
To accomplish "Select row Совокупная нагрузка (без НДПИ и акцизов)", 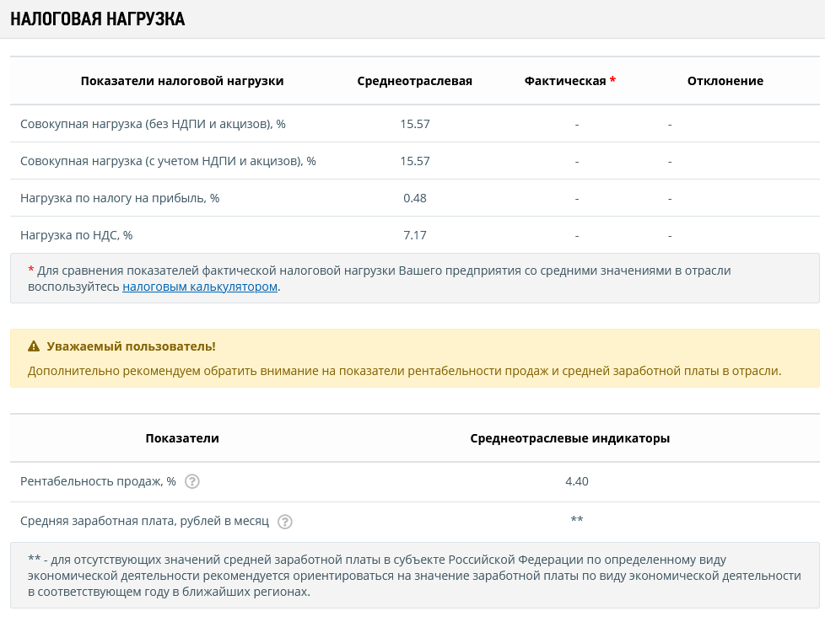I will click(x=414, y=124).
